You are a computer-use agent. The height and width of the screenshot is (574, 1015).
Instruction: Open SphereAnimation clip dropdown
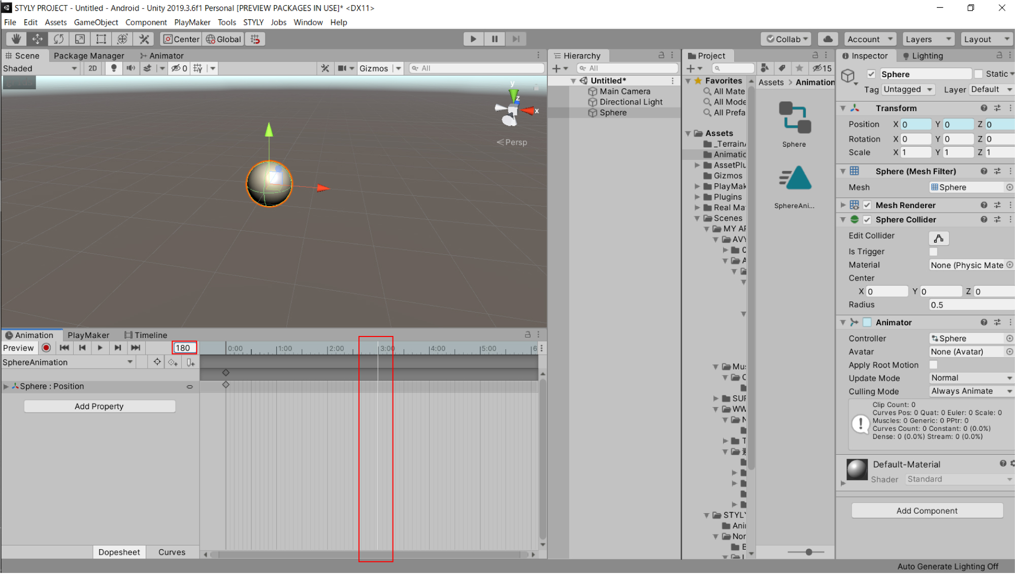tap(68, 362)
